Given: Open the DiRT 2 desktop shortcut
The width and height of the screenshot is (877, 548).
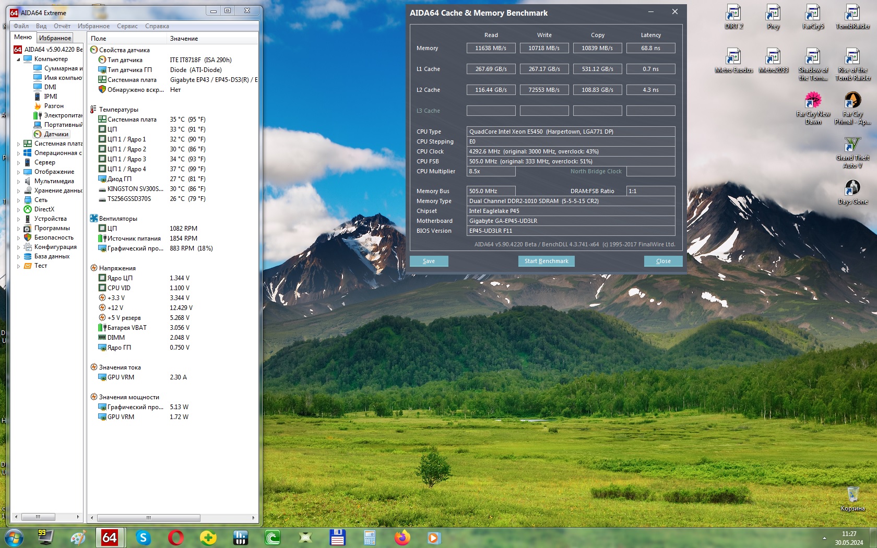Looking at the screenshot, I should click(x=733, y=17).
